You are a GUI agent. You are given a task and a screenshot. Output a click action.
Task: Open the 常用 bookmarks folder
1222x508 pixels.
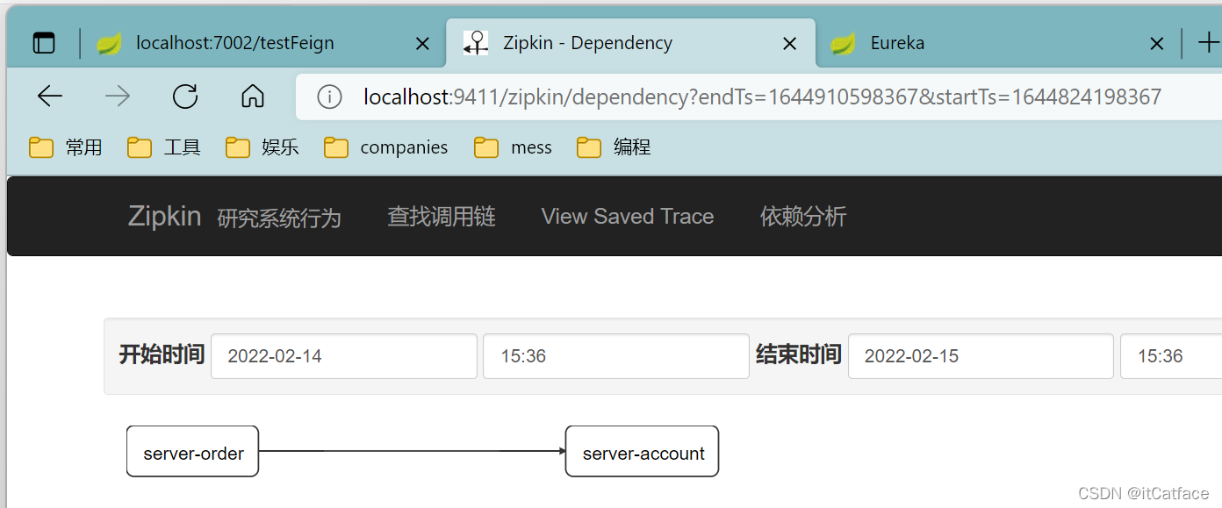click(x=66, y=147)
